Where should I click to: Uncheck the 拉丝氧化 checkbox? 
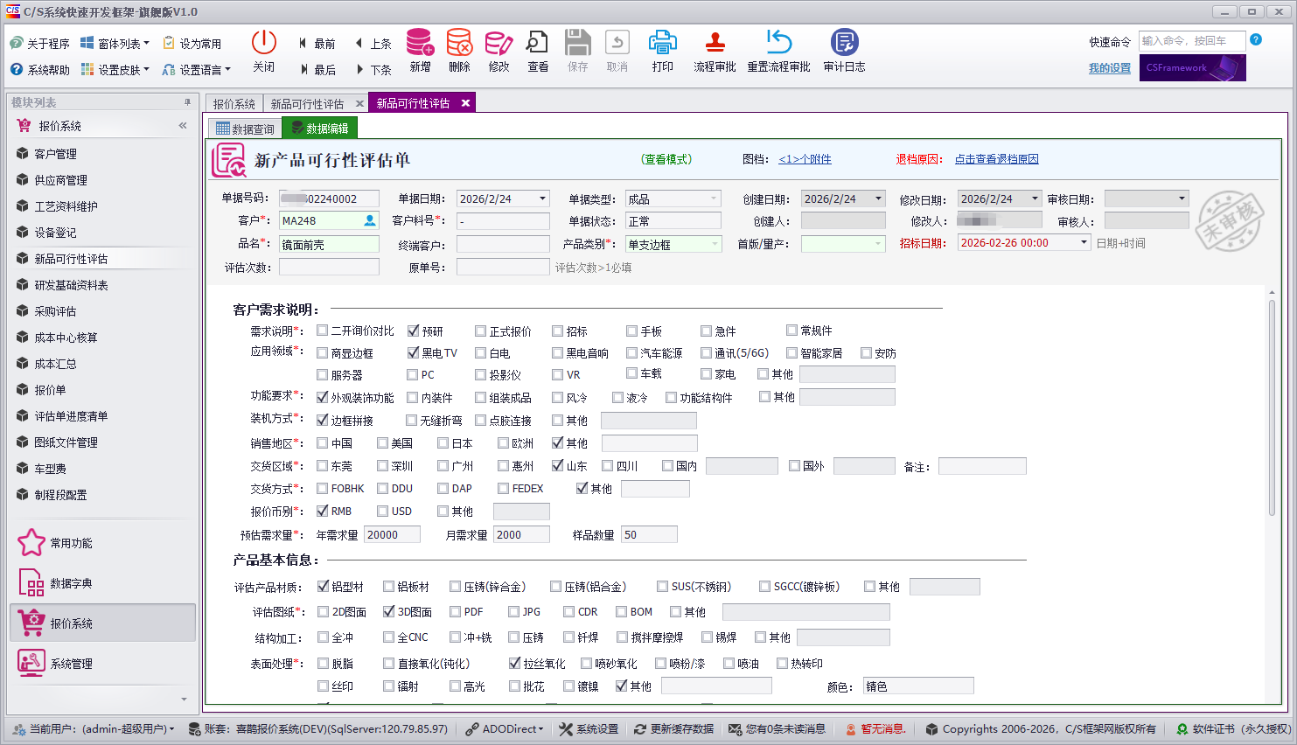click(x=515, y=663)
